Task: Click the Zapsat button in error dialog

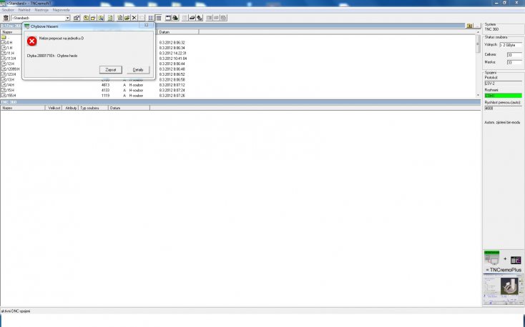Action: (x=111, y=70)
